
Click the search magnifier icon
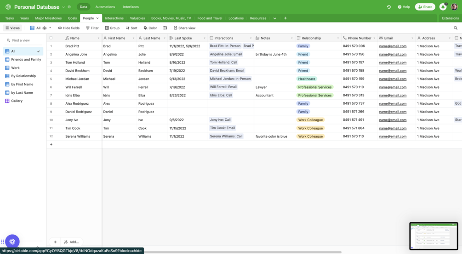pos(456,28)
